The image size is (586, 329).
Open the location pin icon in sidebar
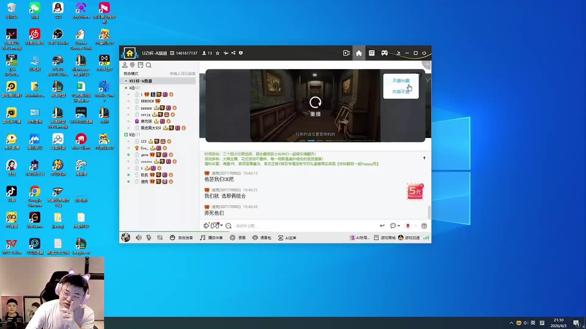(x=132, y=65)
